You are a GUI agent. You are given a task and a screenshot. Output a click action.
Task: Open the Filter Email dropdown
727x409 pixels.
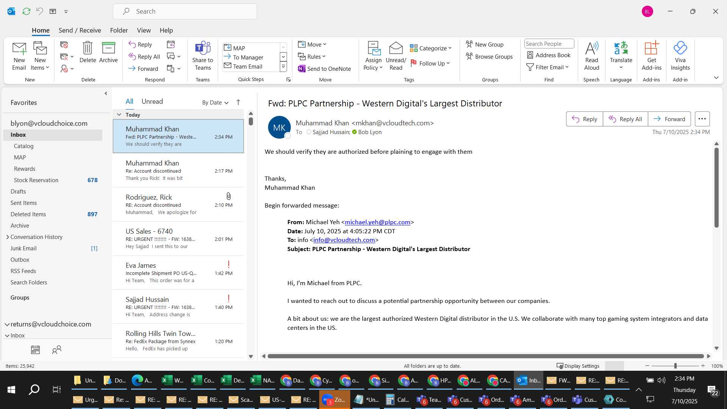coord(548,67)
